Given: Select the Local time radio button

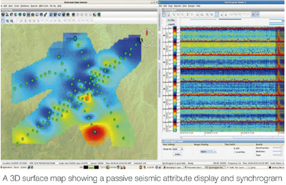Looking at the screenshot, I should (235, 152).
